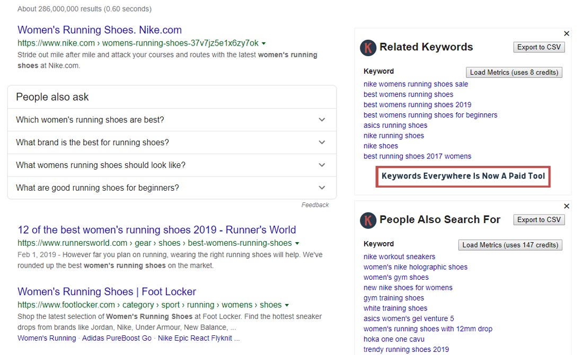Open the 'Adidas PureBoost Go' sitelink

click(117, 338)
